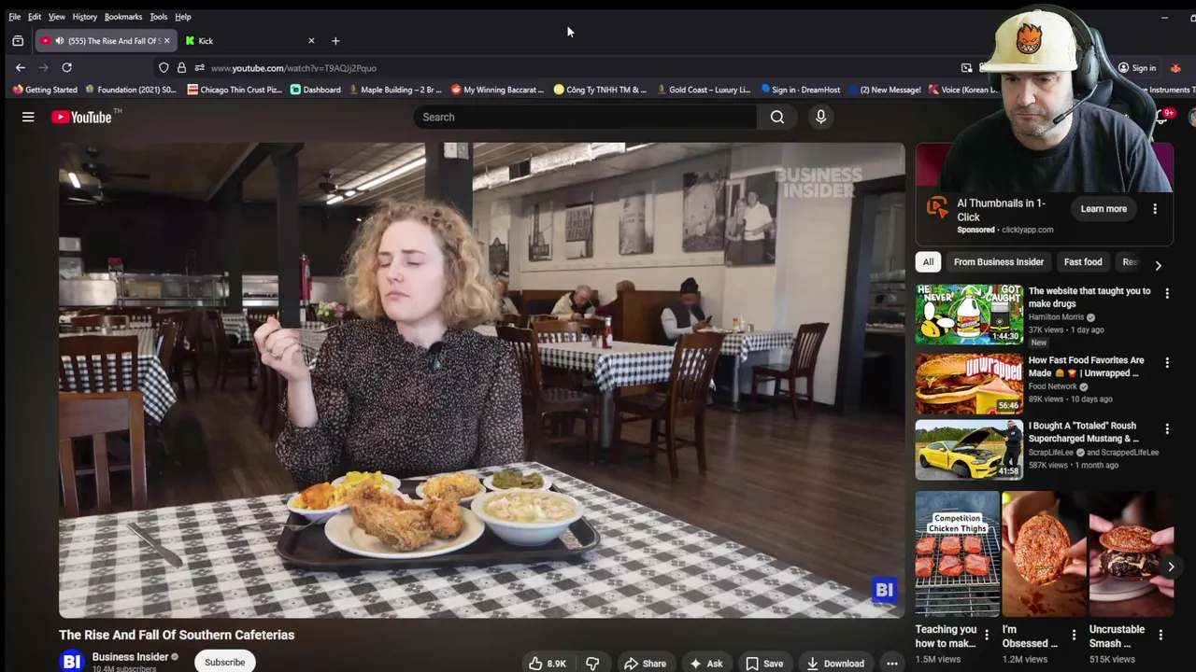Click the magnifier search button
The image size is (1196, 672).
(777, 117)
